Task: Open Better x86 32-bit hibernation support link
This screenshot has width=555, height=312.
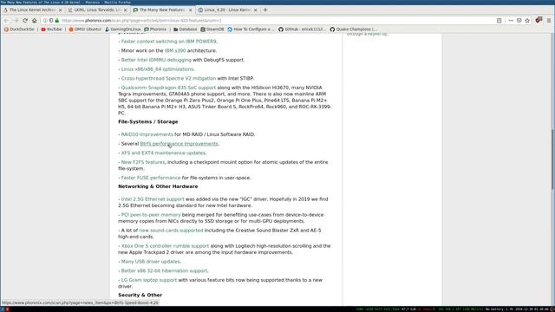Action: point(164,270)
